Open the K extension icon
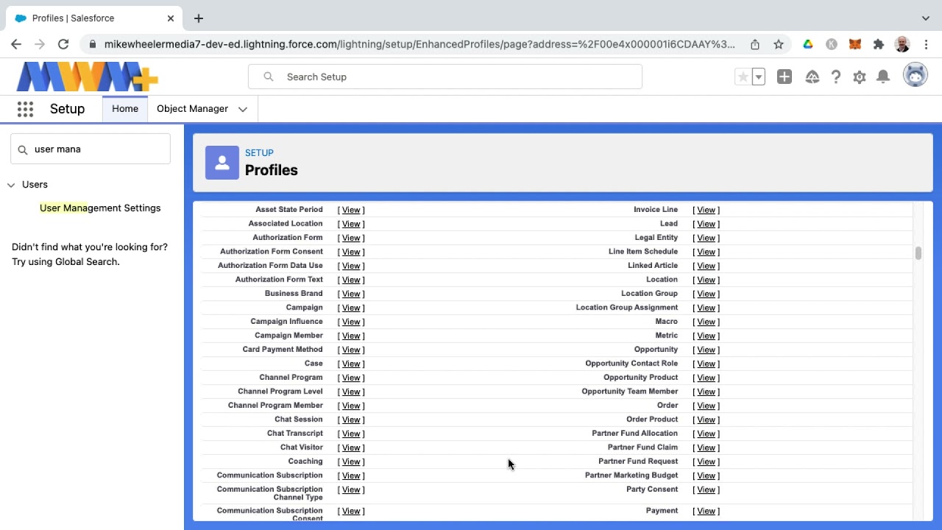 (x=832, y=44)
